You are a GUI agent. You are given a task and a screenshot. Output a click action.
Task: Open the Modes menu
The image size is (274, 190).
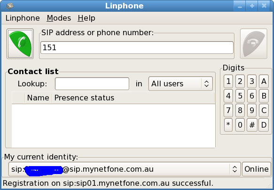point(59,18)
